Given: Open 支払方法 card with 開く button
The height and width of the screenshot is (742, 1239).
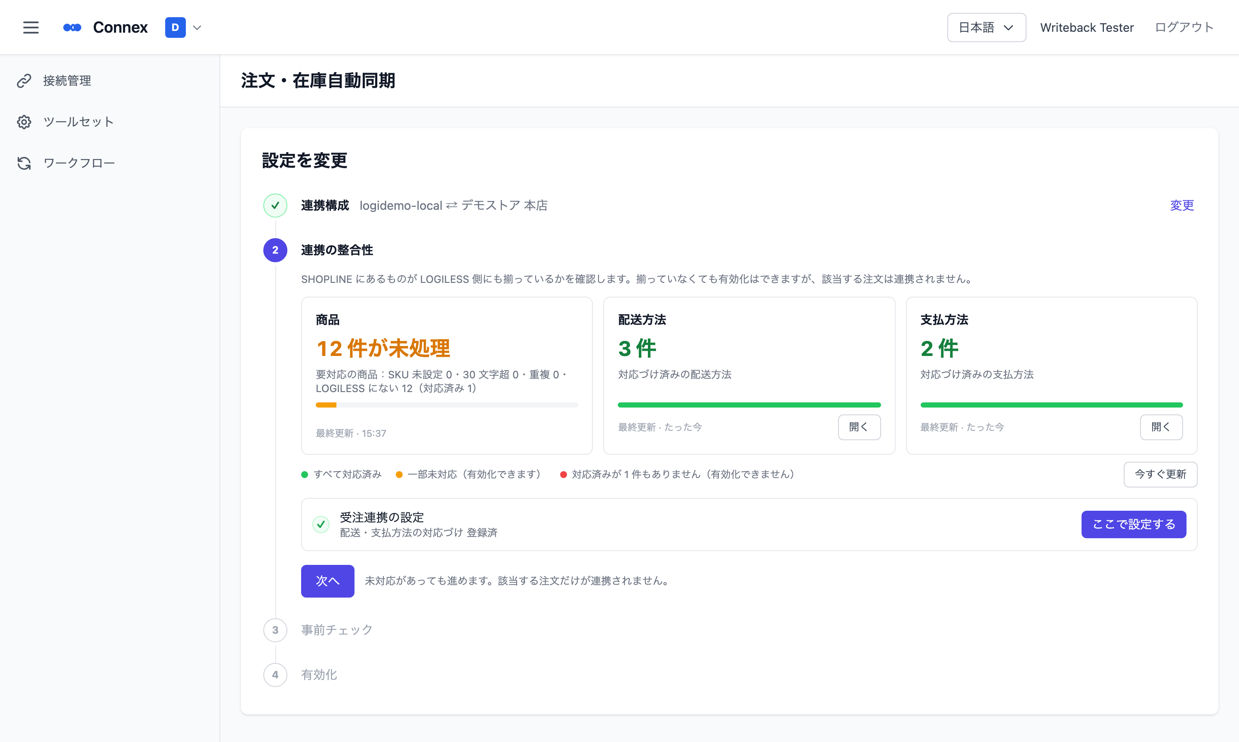Looking at the screenshot, I should [x=1161, y=427].
